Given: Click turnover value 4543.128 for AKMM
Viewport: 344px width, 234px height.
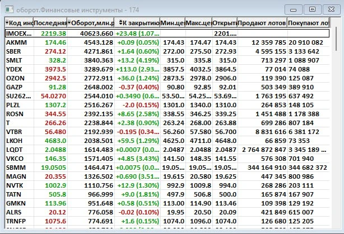Looking at the screenshot, I should click(99, 42).
